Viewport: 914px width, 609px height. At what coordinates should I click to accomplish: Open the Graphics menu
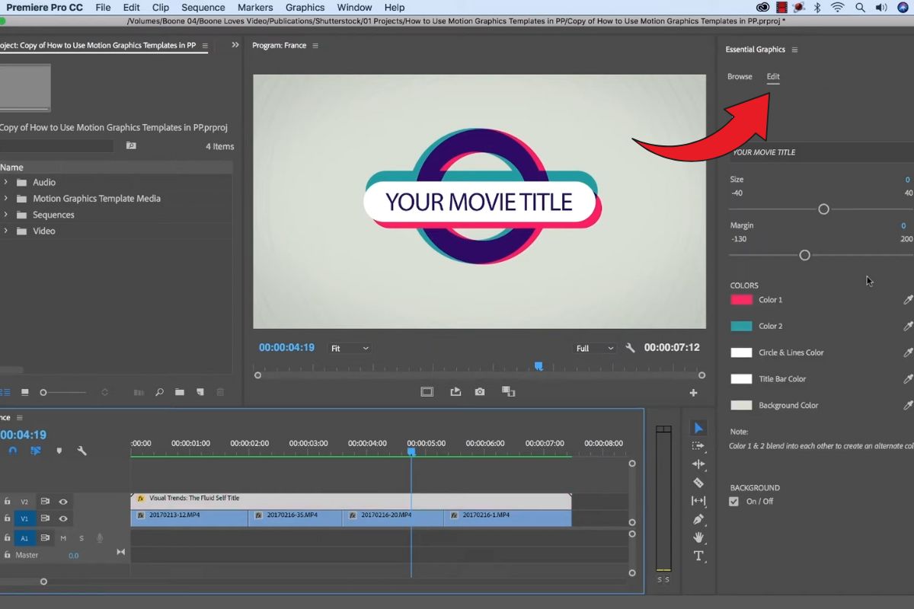[x=305, y=8]
